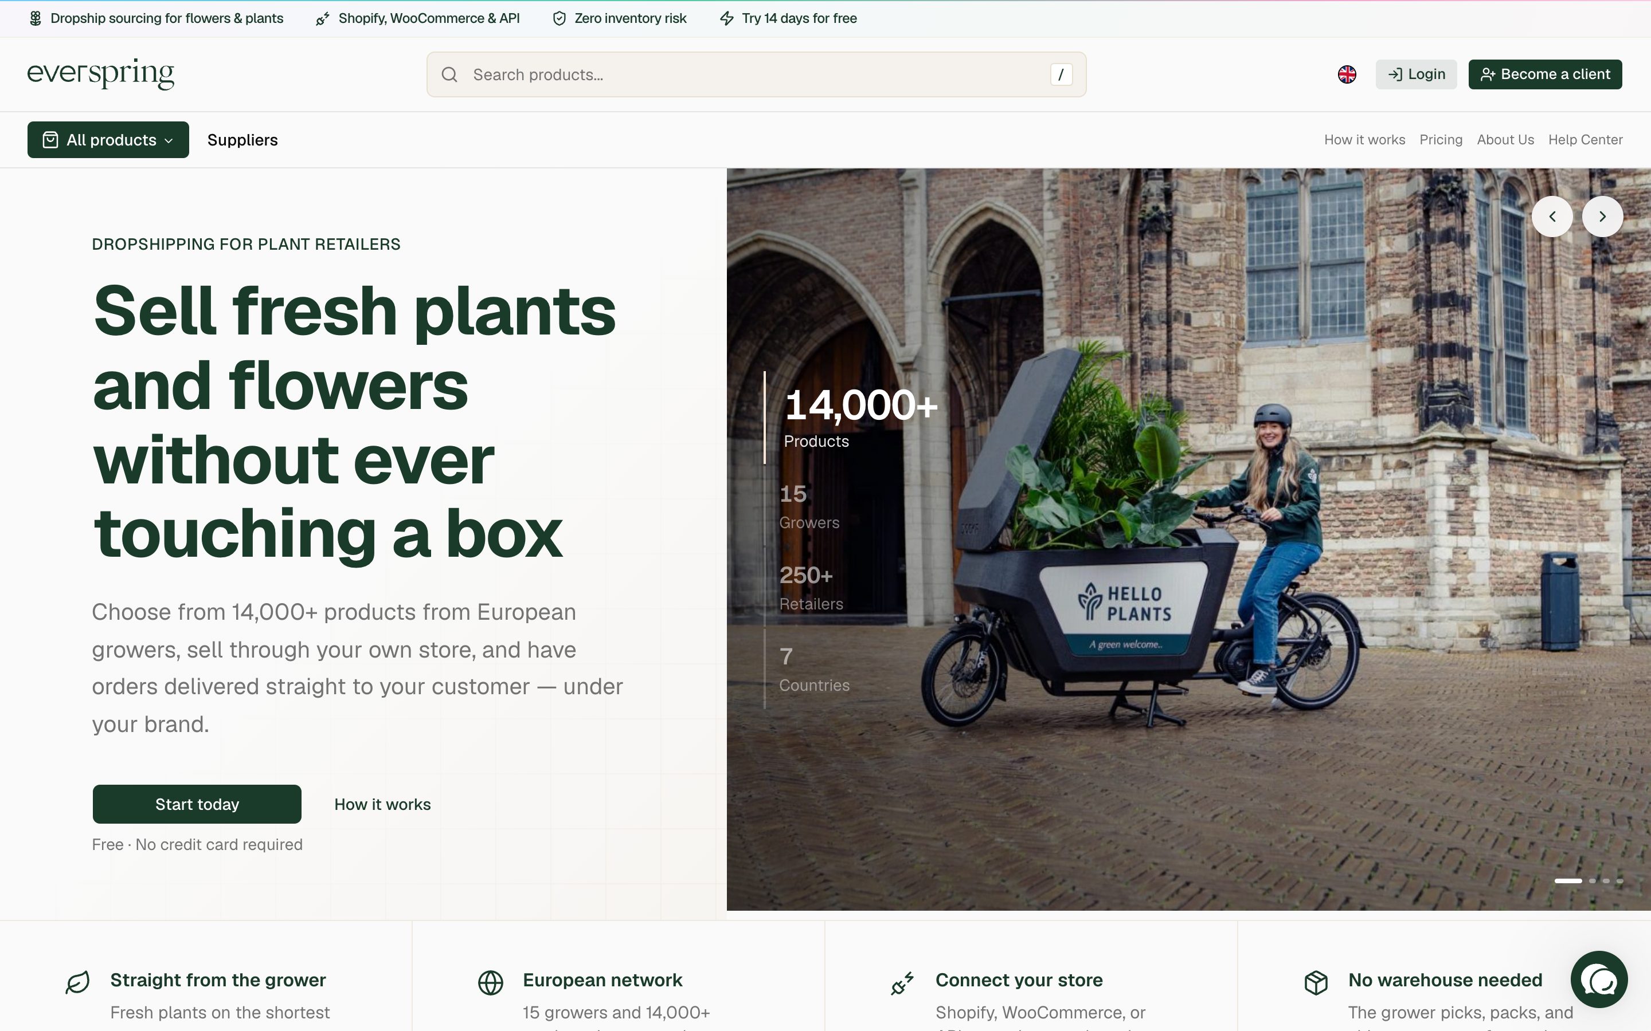Click the everspring logo
This screenshot has height=1031, width=1651.
tap(101, 74)
